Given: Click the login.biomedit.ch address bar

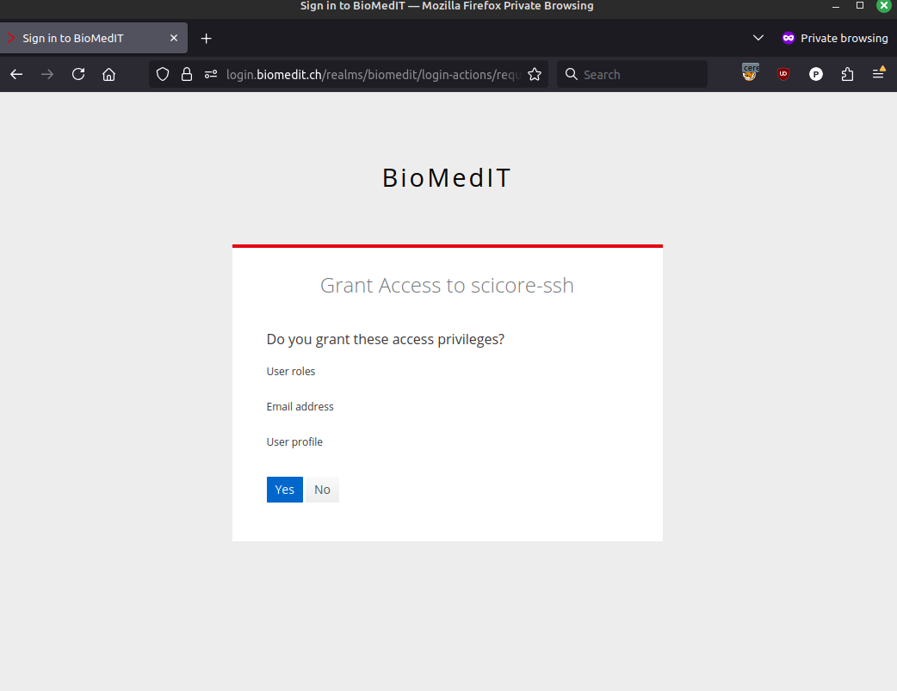Looking at the screenshot, I should point(370,75).
